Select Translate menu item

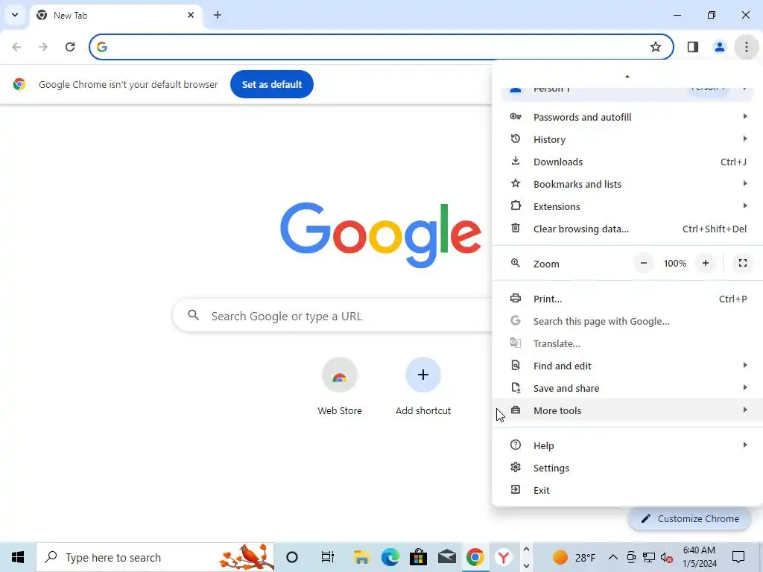click(x=627, y=344)
